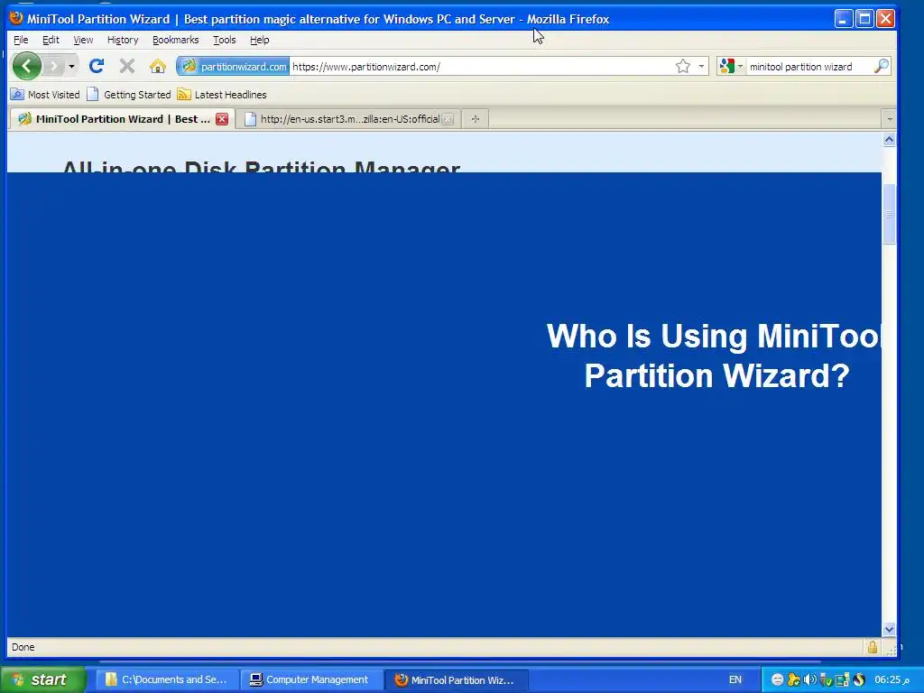Screen dimensions: 924x693
Task: Open the Windows start menu
Action: point(42,679)
